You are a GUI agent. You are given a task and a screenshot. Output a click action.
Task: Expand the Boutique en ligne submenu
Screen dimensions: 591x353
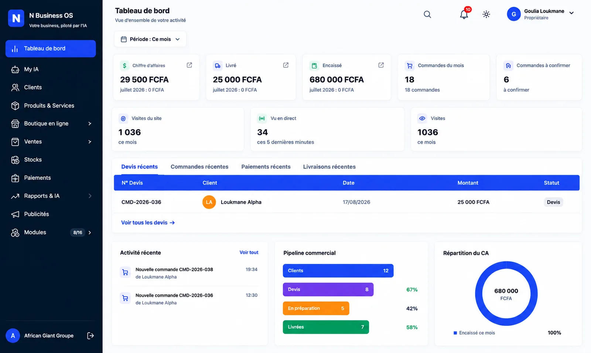tap(90, 123)
